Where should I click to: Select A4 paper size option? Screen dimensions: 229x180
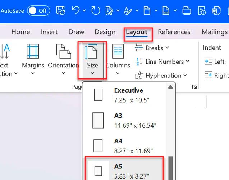coord(125,146)
